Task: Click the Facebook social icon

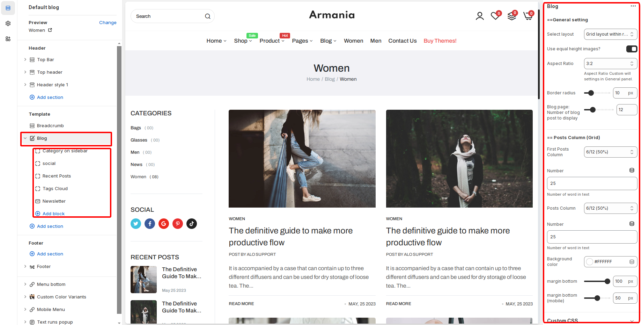Action: pos(150,224)
